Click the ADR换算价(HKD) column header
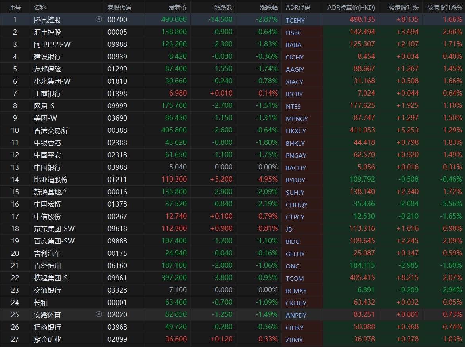The image size is (465, 347). [351, 7]
